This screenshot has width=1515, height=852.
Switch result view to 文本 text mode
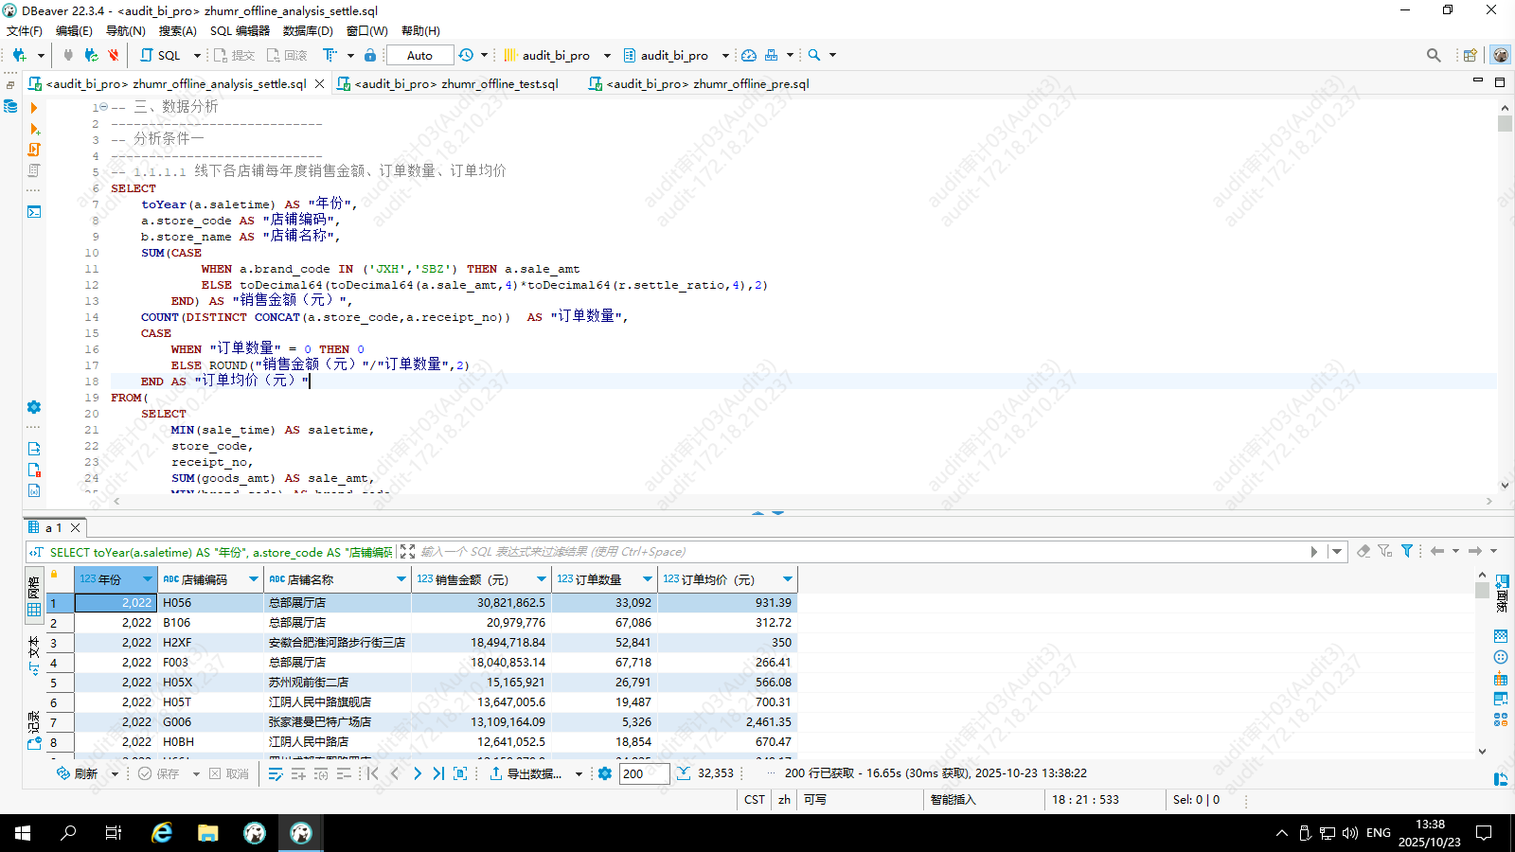click(34, 653)
